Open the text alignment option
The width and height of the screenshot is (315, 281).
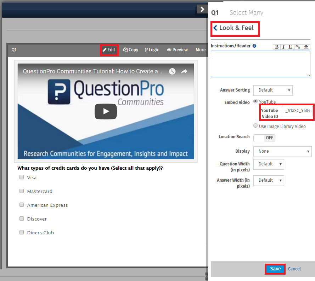coord(306,47)
